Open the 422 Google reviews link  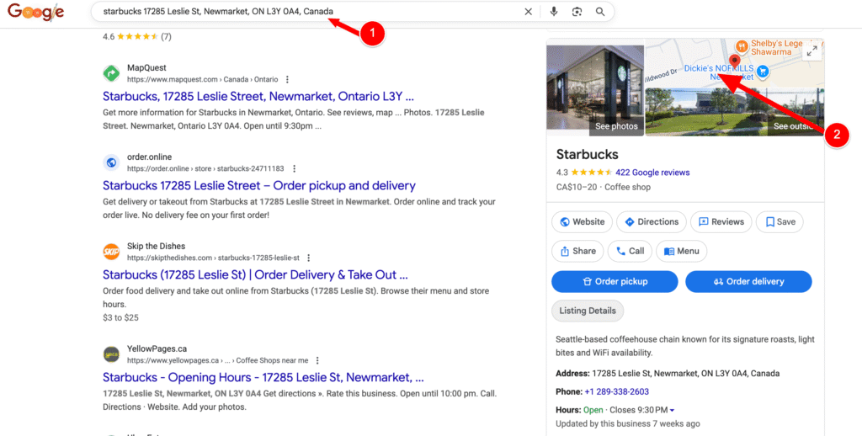click(652, 173)
